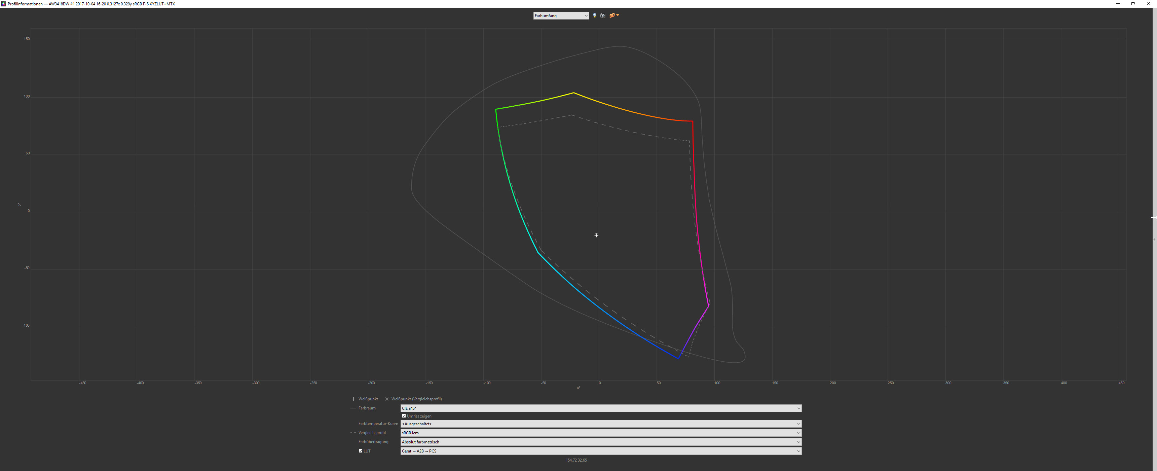Click the lightbulb tooltip icon
The width and height of the screenshot is (1157, 471).
click(594, 16)
